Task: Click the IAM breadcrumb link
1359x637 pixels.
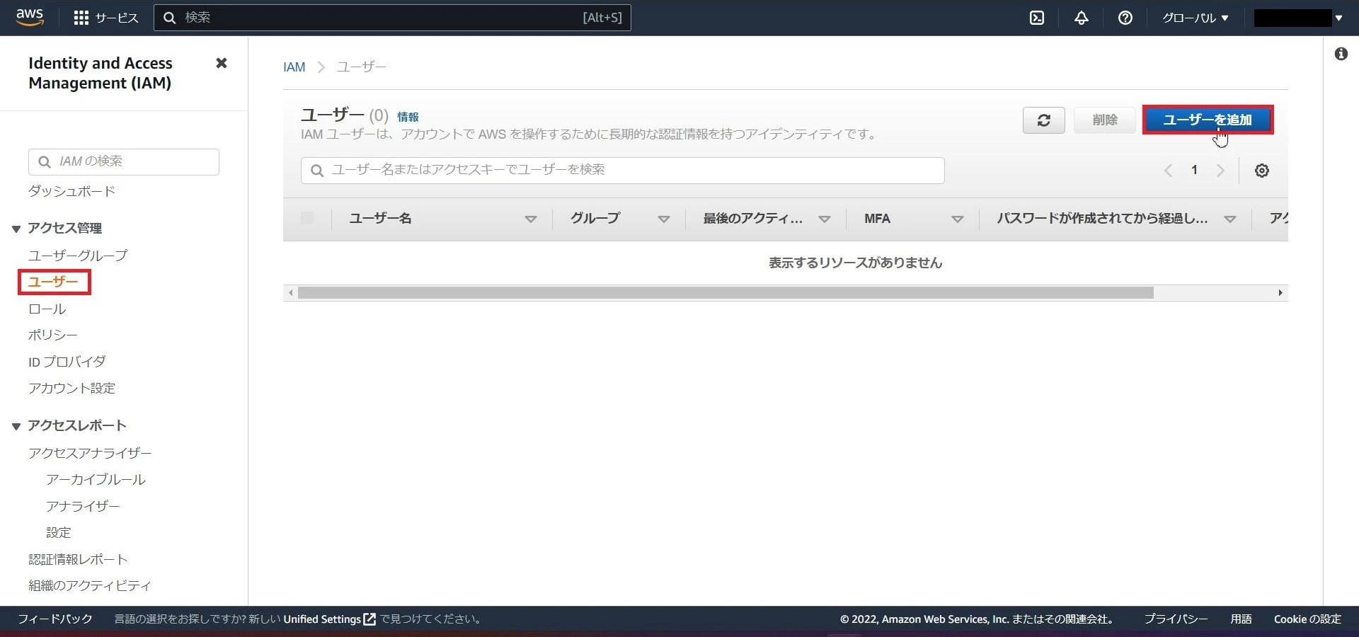Action: [x=294, y=67]
